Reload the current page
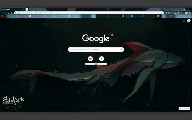 pyautogui.click(x=9, y=13)
